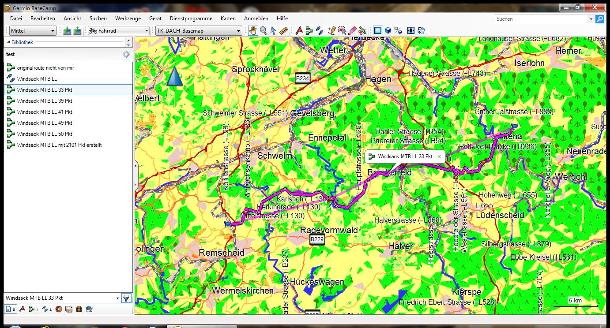This screenshot has height=328, width=610.
Task: Open the Werkzeuge menu
Action: tap(128, 19)
